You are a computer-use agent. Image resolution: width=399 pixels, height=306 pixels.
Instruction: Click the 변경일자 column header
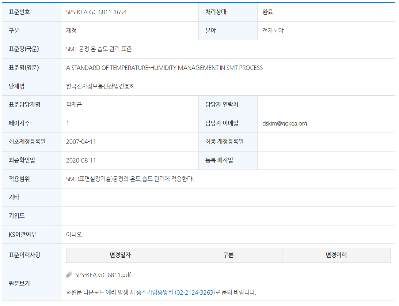[120, 255]
